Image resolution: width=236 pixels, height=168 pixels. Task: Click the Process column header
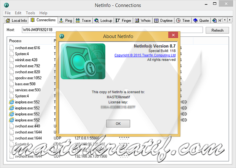[30, 41]
